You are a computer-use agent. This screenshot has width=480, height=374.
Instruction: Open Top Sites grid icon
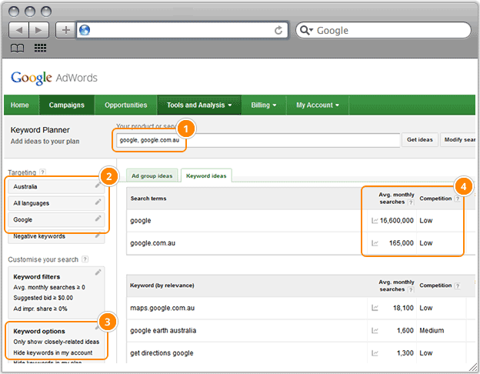(x=40, y=48)
